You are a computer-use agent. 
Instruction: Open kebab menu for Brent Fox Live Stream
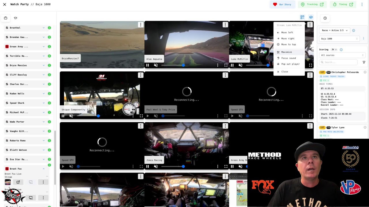[43, 182]
